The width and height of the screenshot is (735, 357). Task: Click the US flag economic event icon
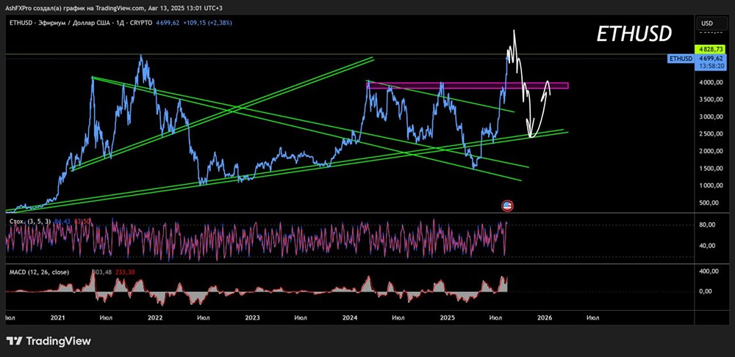pos(507,205)
